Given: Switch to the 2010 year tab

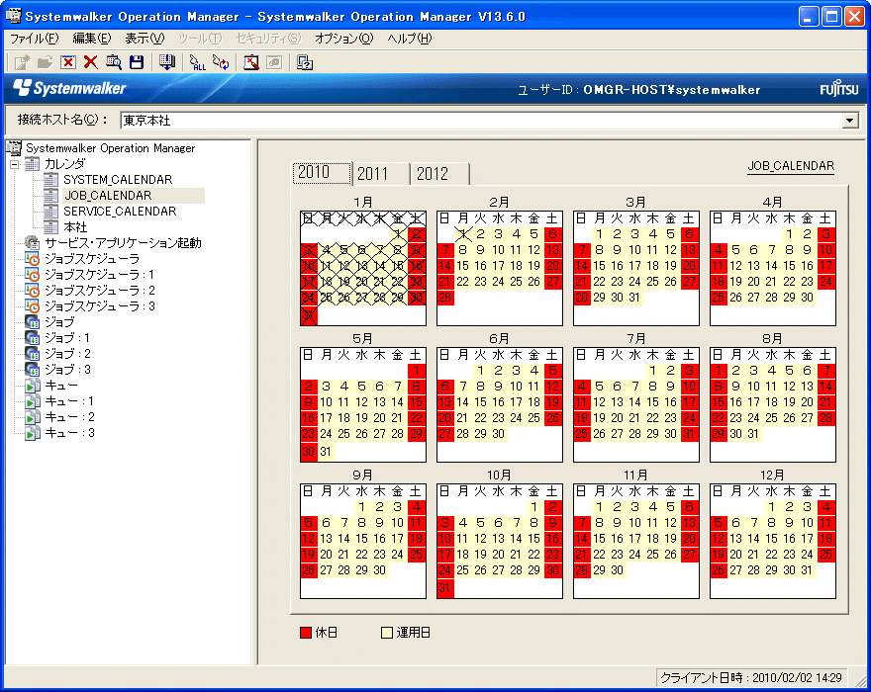Looking at the screenshot, I should (322, 173).
